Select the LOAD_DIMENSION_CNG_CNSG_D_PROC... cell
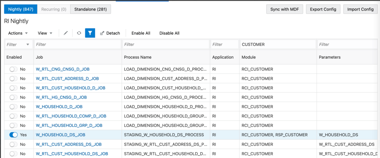This screenshot has height=158, width=380. (x=166, y=69)
